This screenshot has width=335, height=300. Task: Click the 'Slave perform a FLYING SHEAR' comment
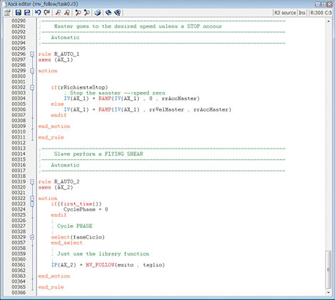point(98,154)
